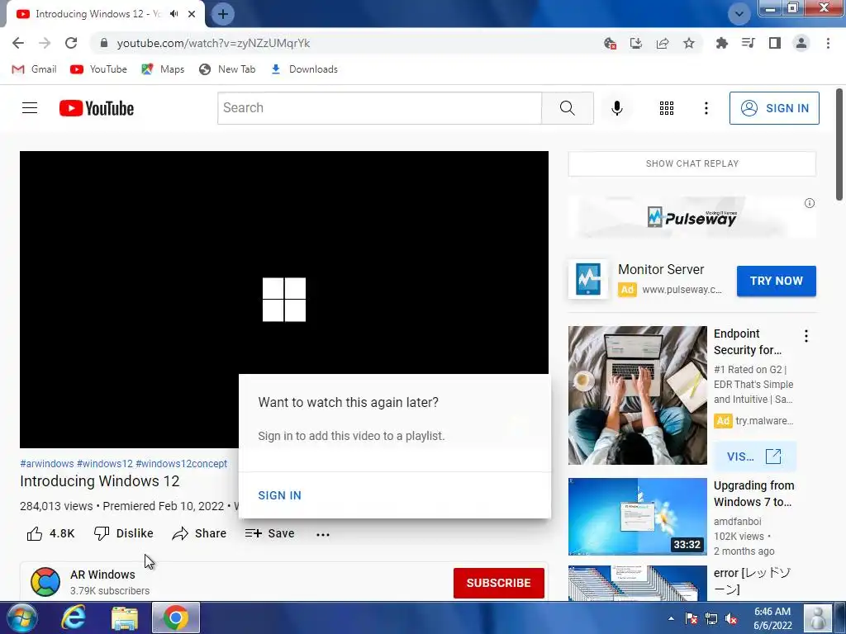Open a new Chrome tab
Screen dimensions: 846x634
223,14
